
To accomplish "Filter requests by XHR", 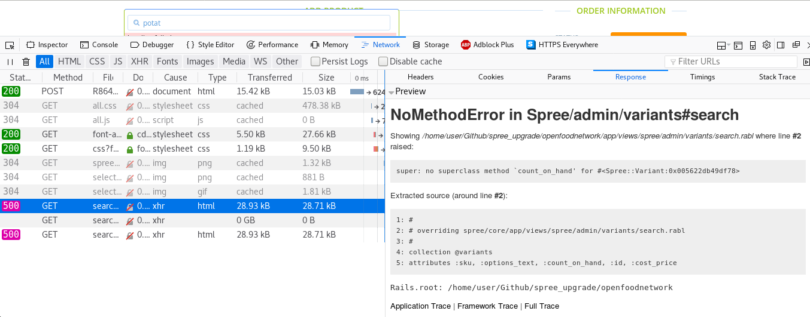I will [x=139, y=61].
